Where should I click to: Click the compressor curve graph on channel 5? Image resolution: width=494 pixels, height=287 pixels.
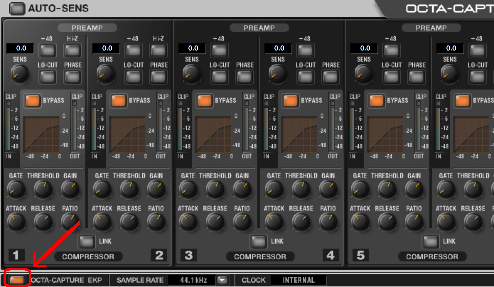386,134
